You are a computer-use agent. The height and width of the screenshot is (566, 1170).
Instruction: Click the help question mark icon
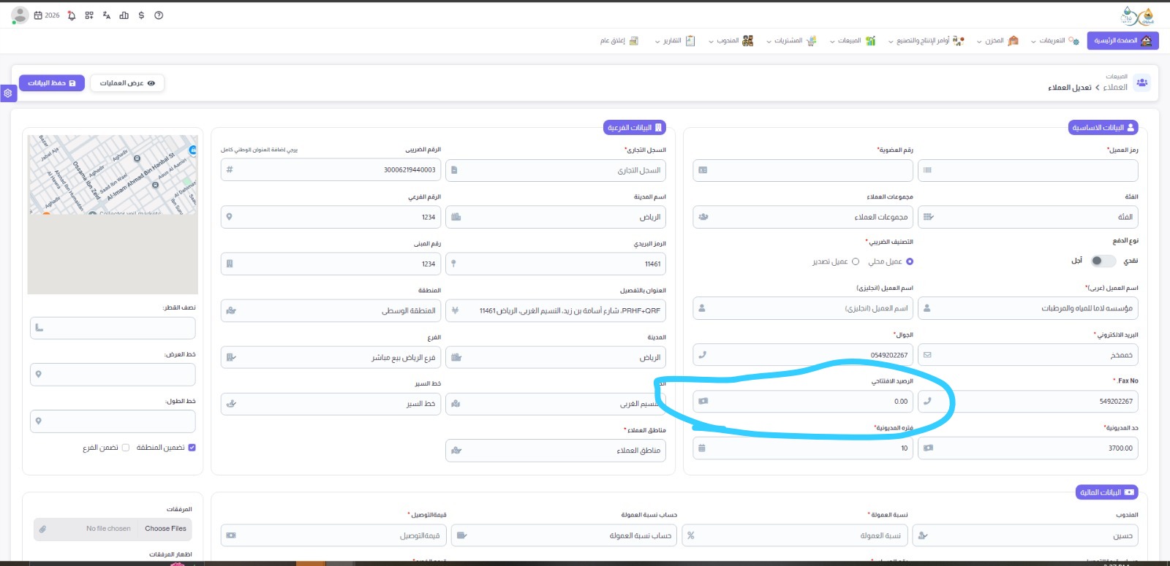(159, 15)
